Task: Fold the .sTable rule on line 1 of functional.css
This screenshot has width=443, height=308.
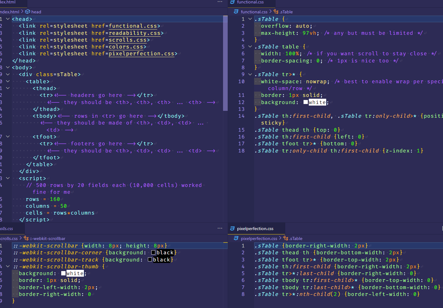Action: pos(250,19)
